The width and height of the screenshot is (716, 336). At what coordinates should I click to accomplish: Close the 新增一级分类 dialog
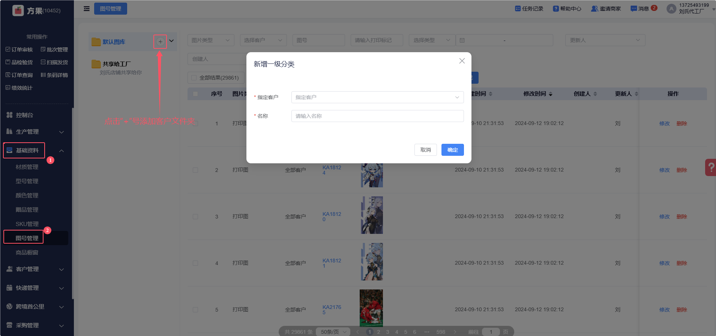(x=462, y=61)
